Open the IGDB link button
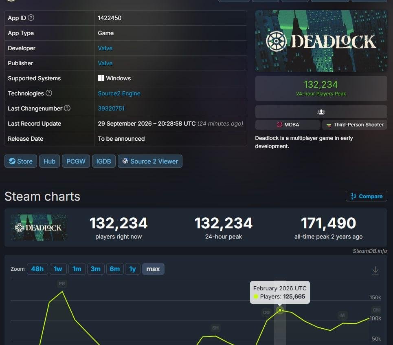The height and width of the screenshot is (345, 393). [x=103, y=161]
